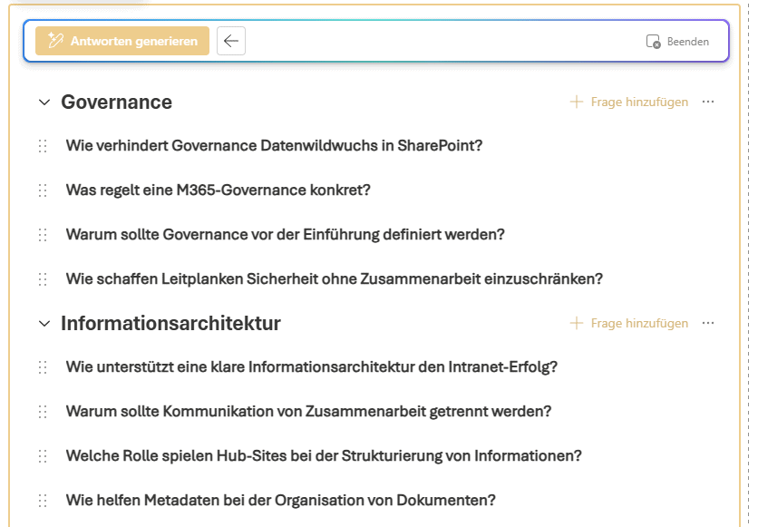This screenshot has width=758, height=527.
Task: Open the Informationsarchitektur section more options menu
Action: (x=708, y=323)
